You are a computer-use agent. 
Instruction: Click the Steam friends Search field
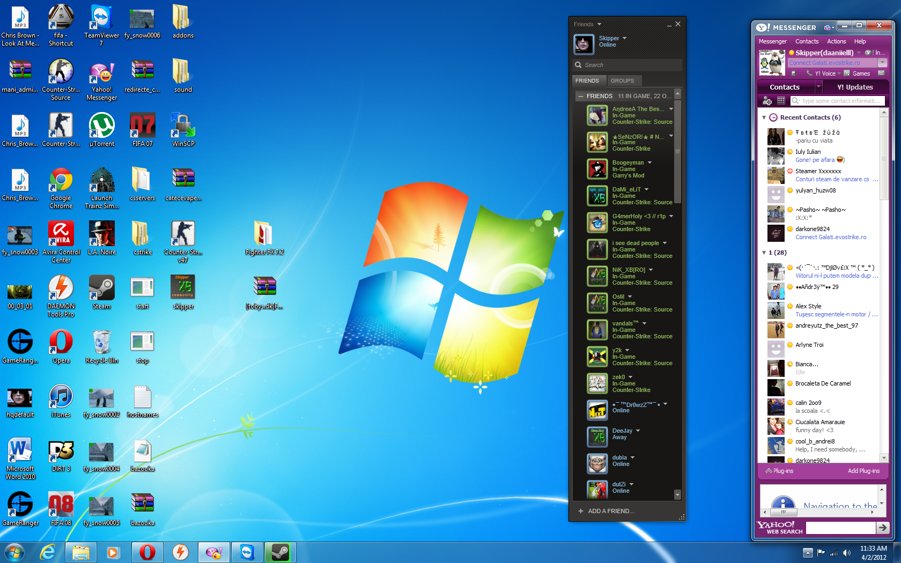627,65
